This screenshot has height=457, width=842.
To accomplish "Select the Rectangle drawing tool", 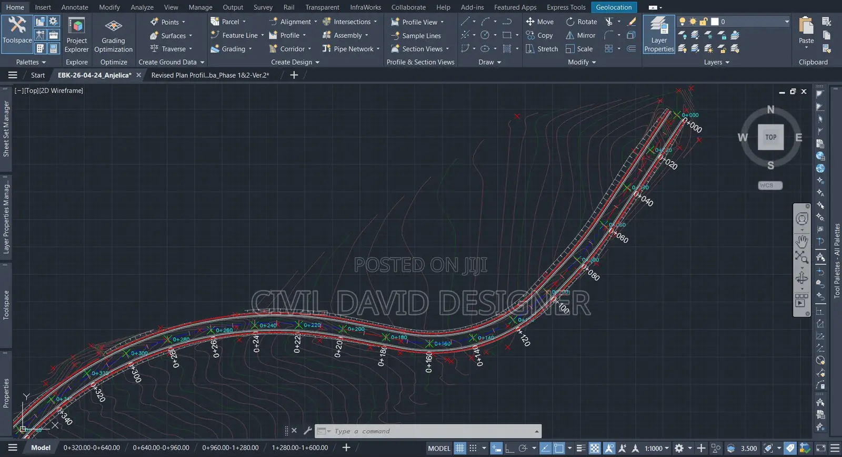I will (507, 35).
